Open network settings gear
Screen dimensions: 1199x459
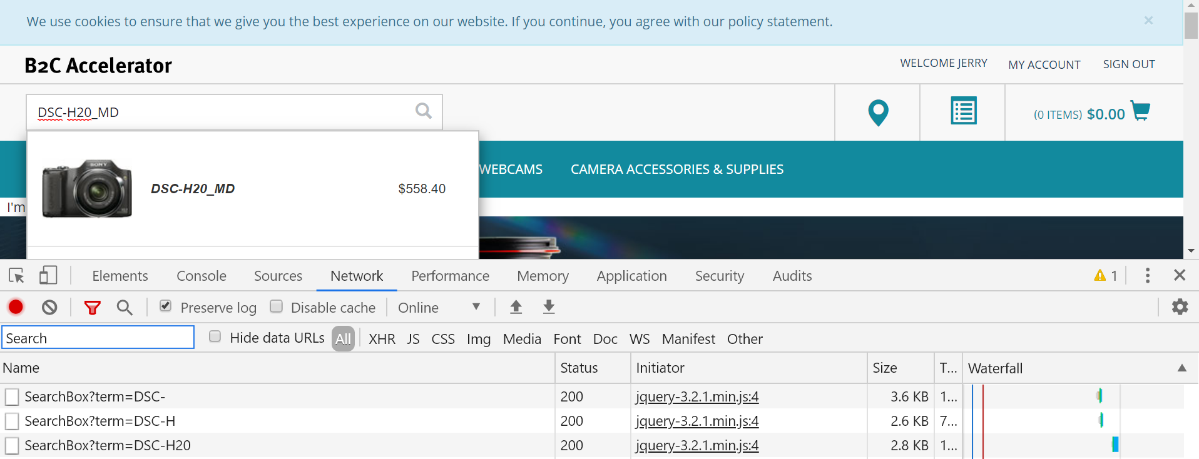[1180, 307]
